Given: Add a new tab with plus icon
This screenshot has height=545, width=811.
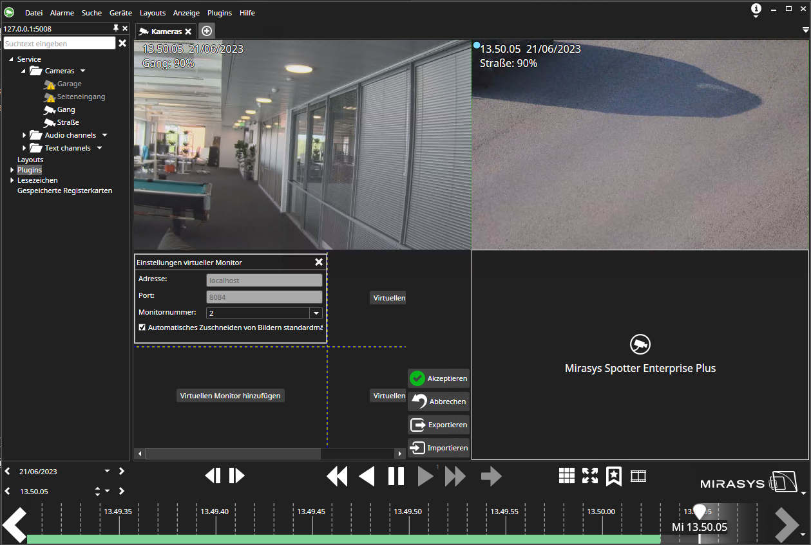Looking at the screenshot, I should point(206,31).
